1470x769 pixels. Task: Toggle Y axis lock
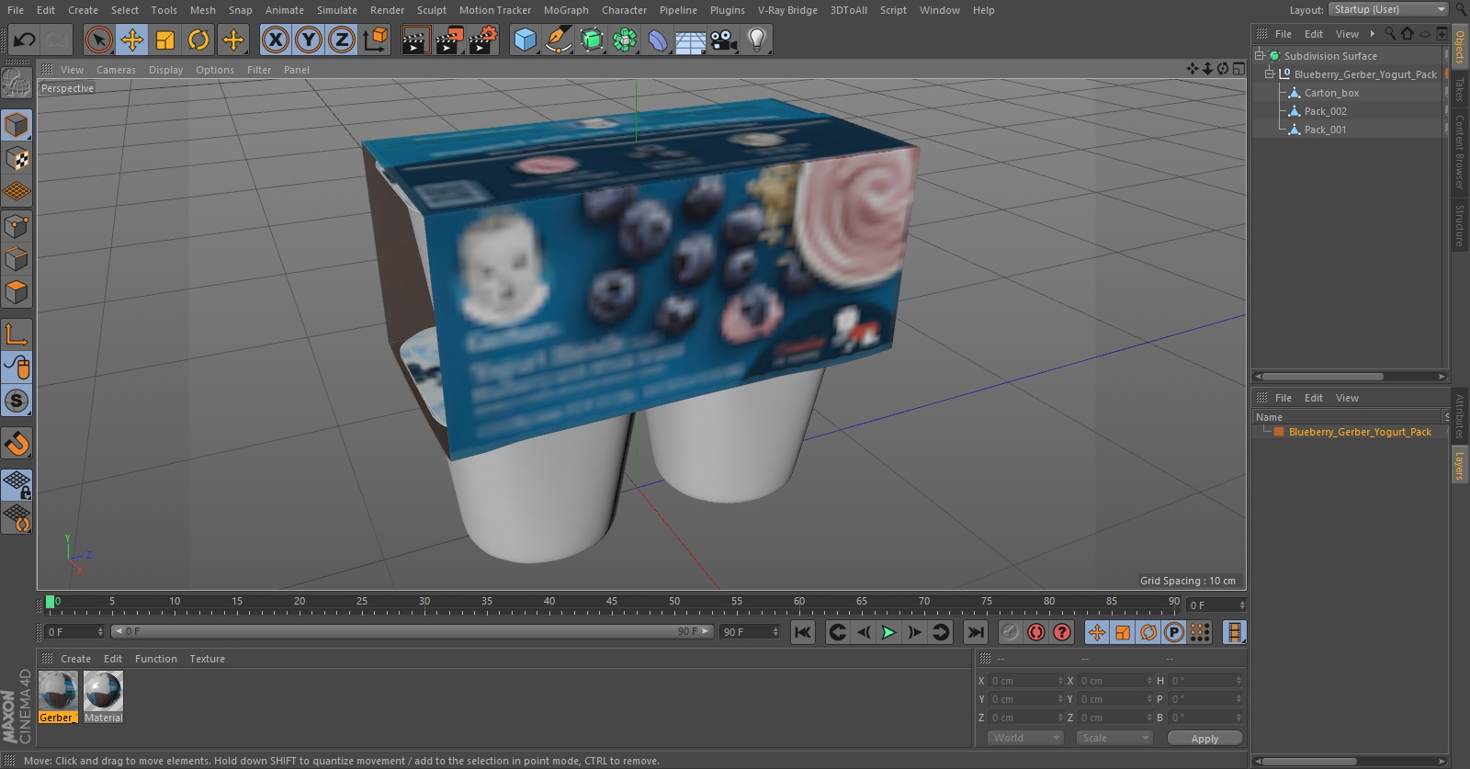pos(309,40)
